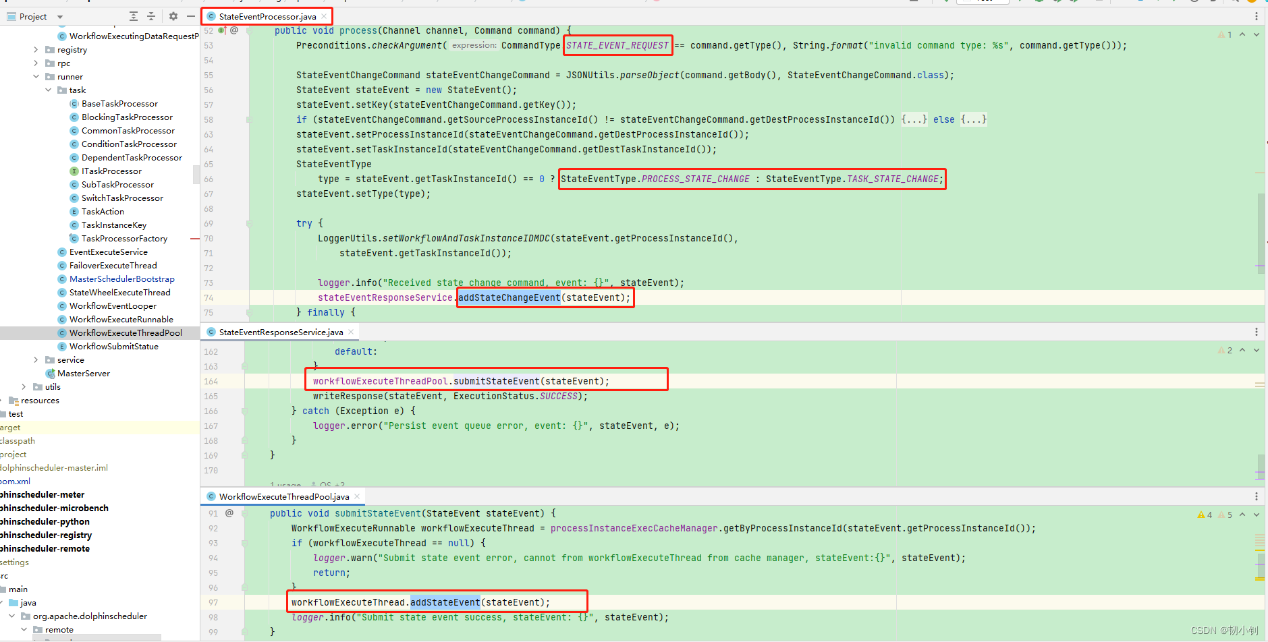Open the editor tab options (⋮) icon

tap(1256, 16)
